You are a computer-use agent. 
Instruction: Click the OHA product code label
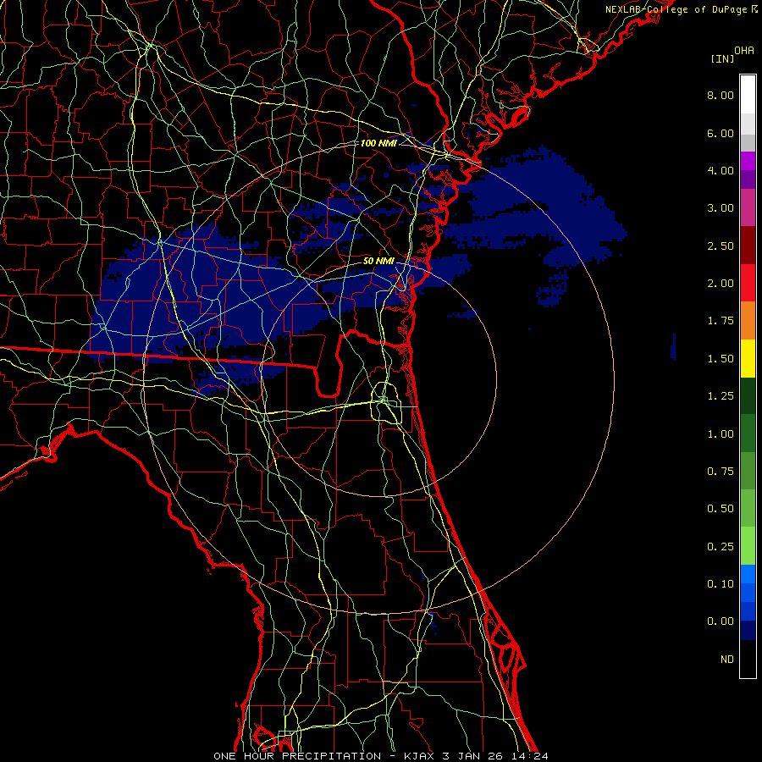click(744, 51)
